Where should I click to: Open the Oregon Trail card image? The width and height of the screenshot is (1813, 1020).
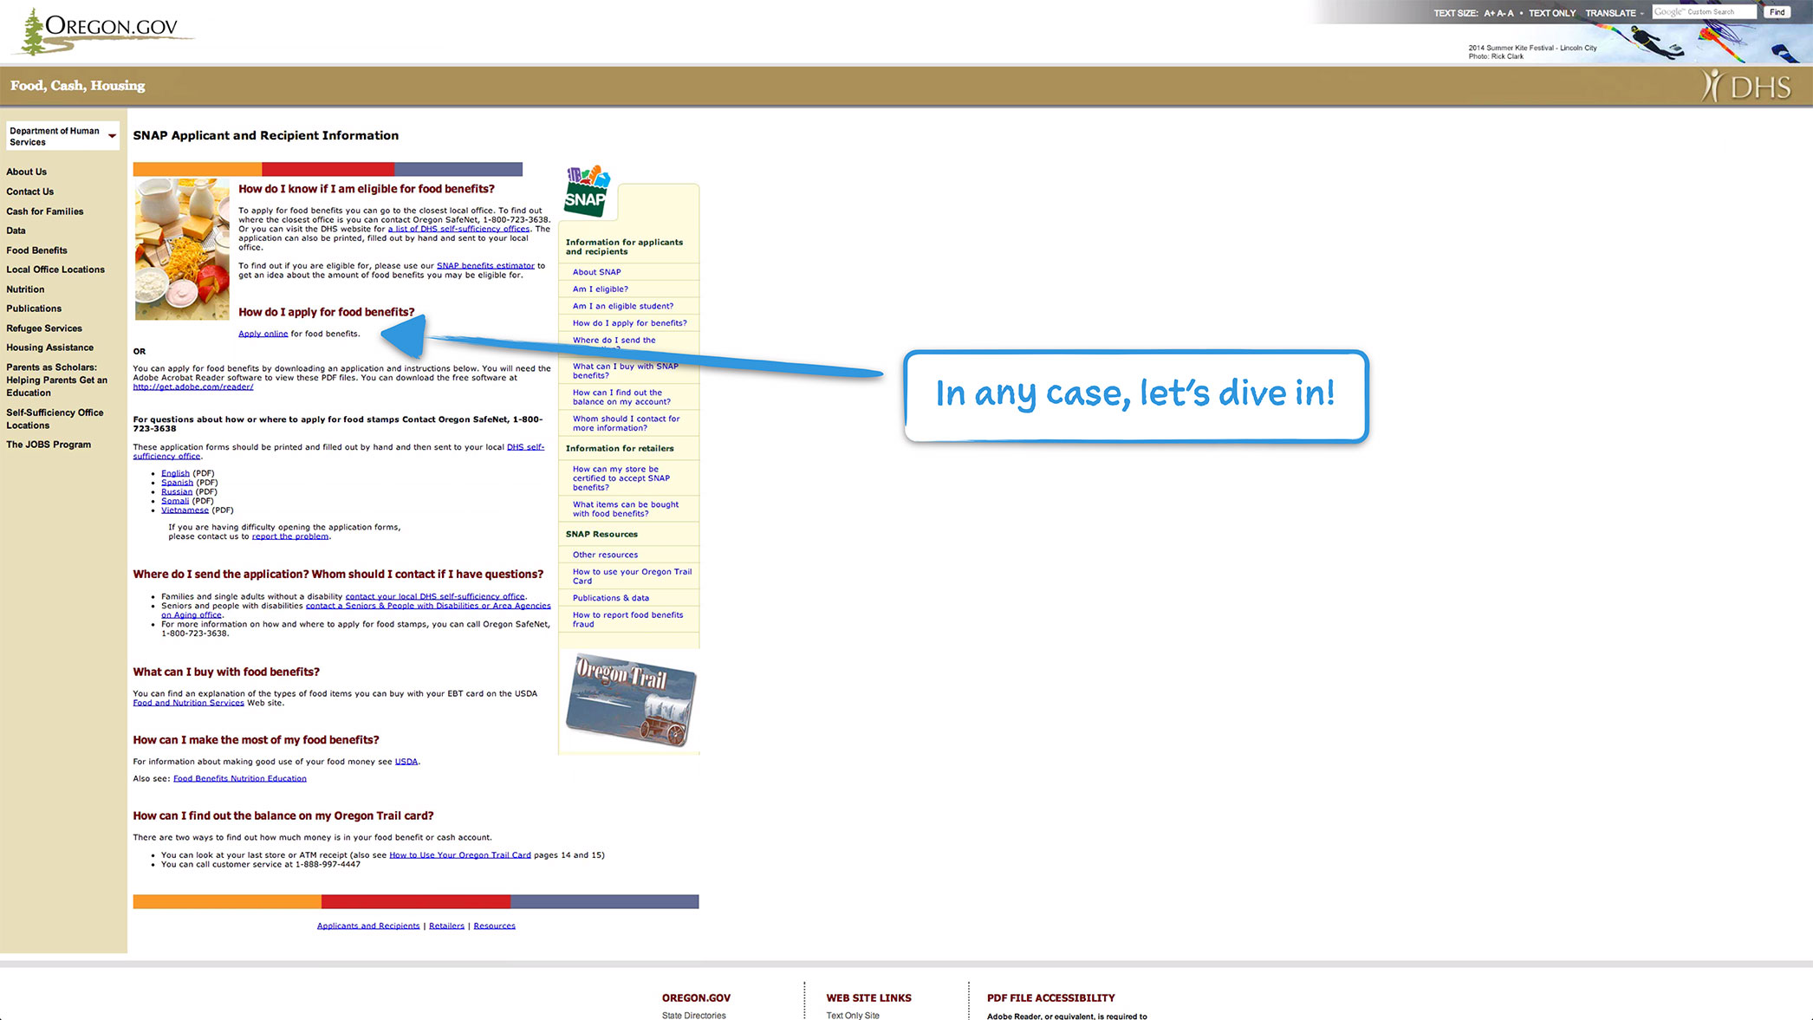tap(630, 700)
